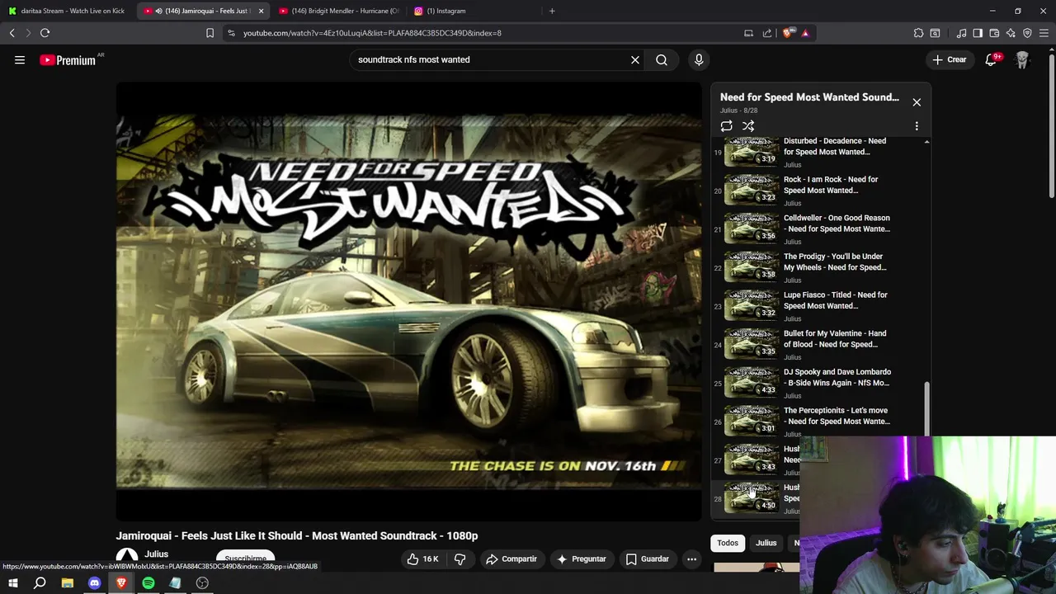Click the playlist panel scrollbar
Viewport: 1056px width, 594px height.
[x=926, y=408]
